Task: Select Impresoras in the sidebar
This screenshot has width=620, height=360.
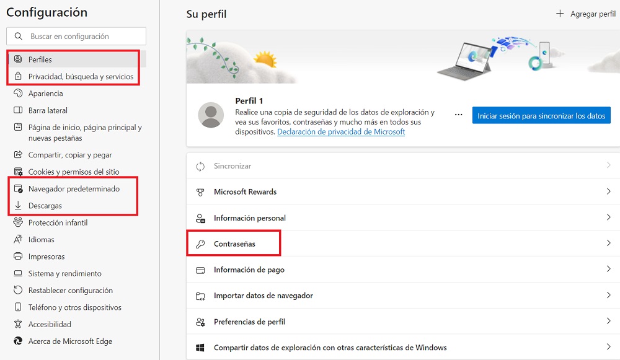Action: 76,257
